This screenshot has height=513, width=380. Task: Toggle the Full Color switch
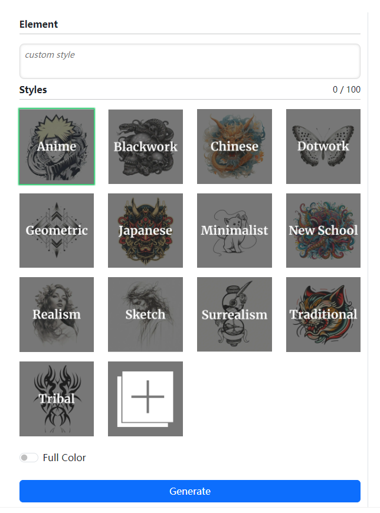(29, 458)
